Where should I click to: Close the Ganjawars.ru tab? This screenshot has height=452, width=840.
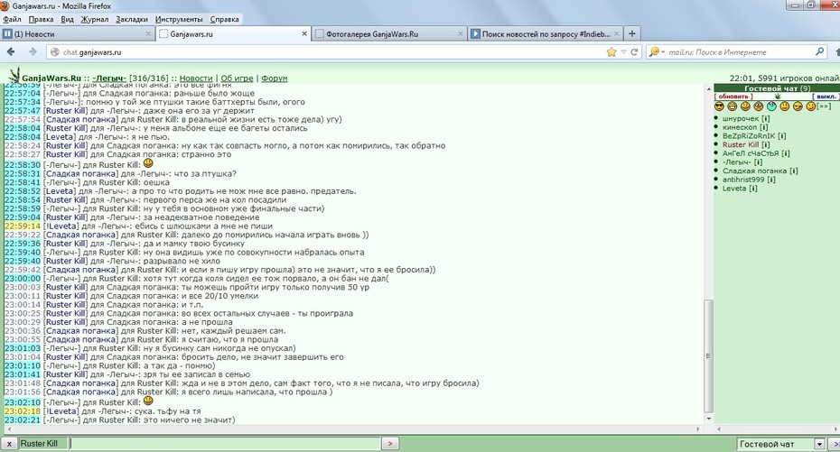(x=304, y=33)
